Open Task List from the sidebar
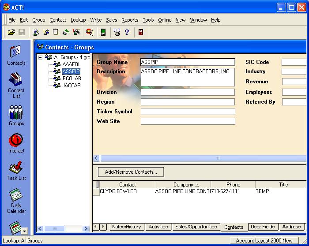The image size is (309, 246). coord(16,171)
